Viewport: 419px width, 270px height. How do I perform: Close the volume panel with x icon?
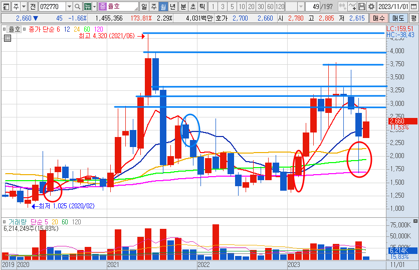[415, 221]
